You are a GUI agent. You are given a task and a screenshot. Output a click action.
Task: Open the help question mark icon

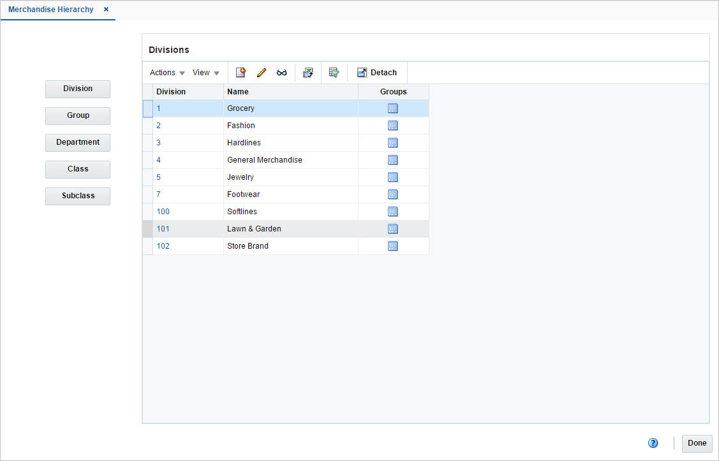[653, 443]
